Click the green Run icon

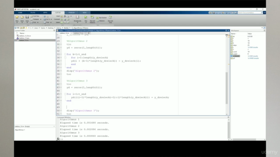point(86,17)
